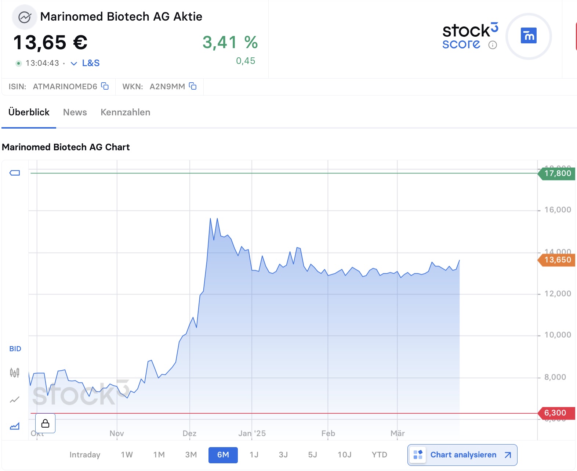The image size is (577, 471).
Task: Click the 17,800 green price marker
Action: pyautogui.click(x=557, y=173)
